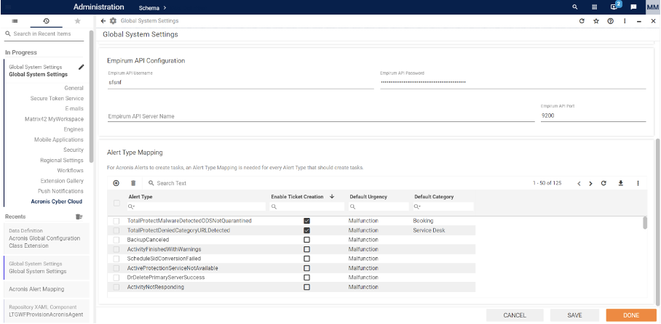The width and height of the screenshot is (661, 324).
Task: Click the CANCEL button
Action: click(x=515, y=315)
